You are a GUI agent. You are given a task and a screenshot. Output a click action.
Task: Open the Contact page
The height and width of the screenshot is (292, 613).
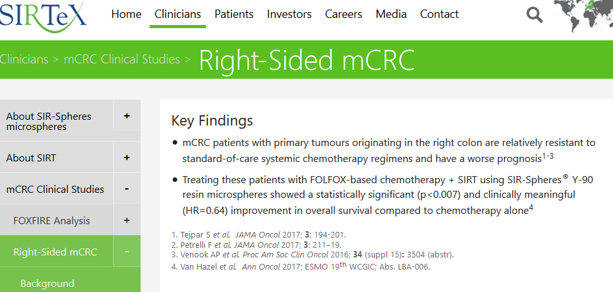click(440, 15)
